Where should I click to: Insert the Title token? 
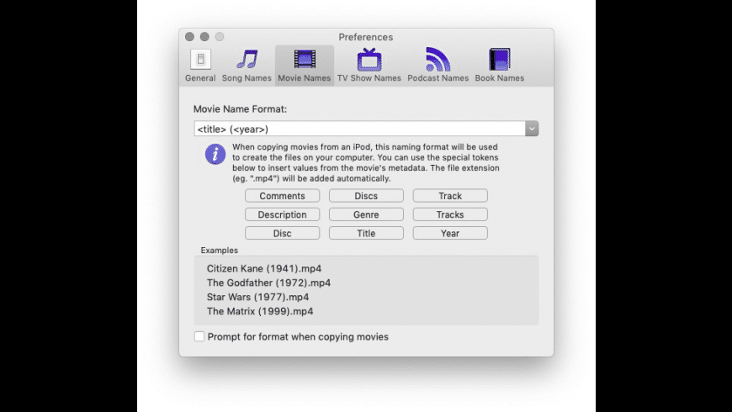(366, 233)
